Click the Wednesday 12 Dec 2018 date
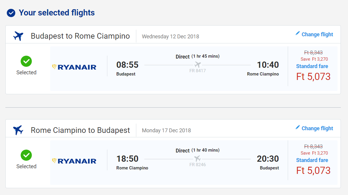Screen dimensions: 348x195 pos(170,37)
